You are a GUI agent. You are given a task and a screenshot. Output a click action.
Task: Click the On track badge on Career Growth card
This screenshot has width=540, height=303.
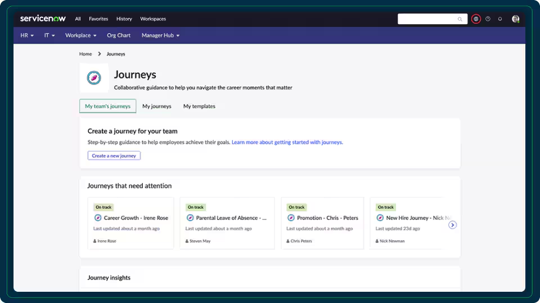(103, 207)
